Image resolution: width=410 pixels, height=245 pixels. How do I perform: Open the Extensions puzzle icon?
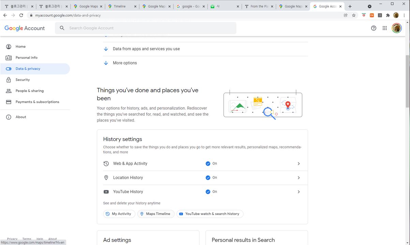click(388, 15)
